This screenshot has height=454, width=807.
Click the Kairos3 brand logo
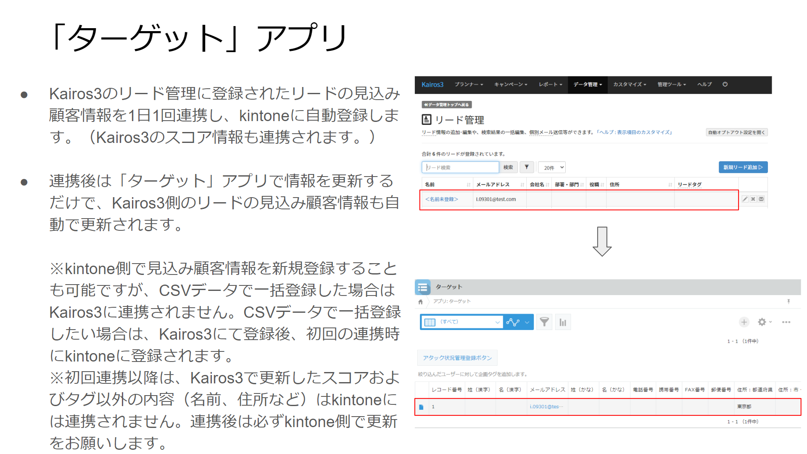tap(433, 84)
